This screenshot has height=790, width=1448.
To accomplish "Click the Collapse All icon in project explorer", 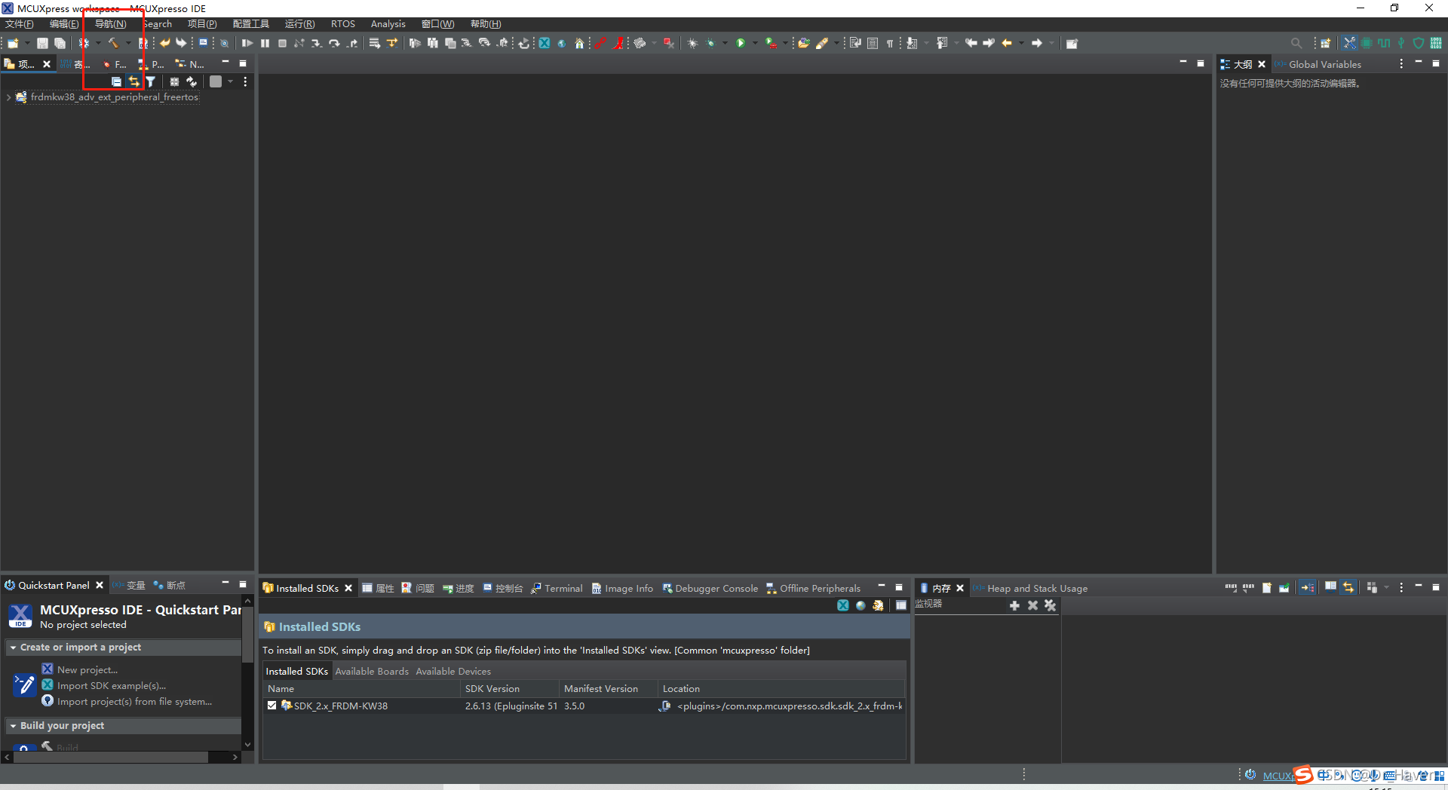I will coord(116,81).
